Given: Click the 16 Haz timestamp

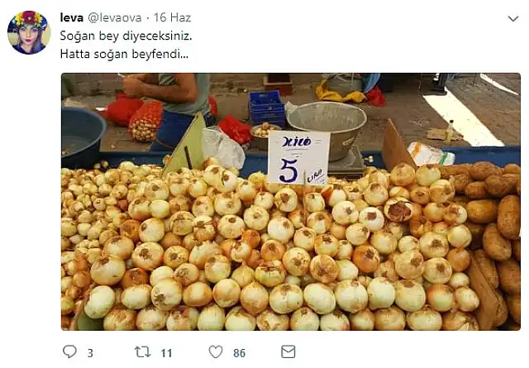Looking at the screenshot, I should click(x=173, y=17).
